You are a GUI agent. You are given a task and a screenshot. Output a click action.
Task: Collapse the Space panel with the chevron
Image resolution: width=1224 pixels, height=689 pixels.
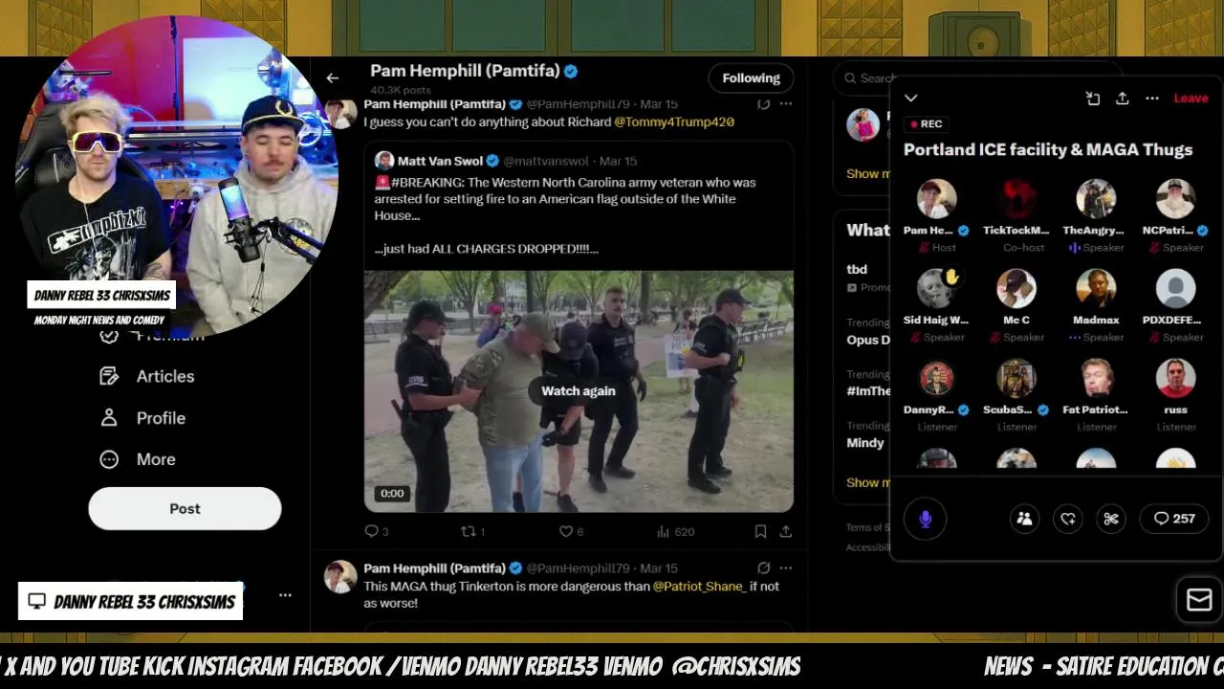coord(911,98)
